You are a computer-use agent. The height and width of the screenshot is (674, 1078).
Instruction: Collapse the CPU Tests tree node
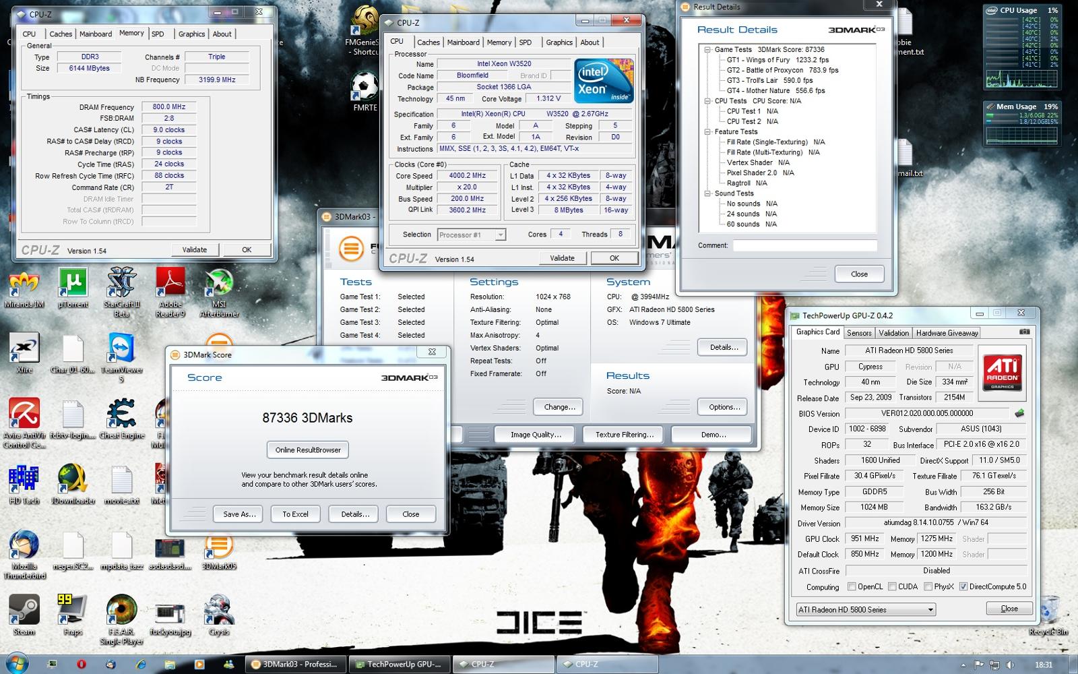click(x=707, y=100)
